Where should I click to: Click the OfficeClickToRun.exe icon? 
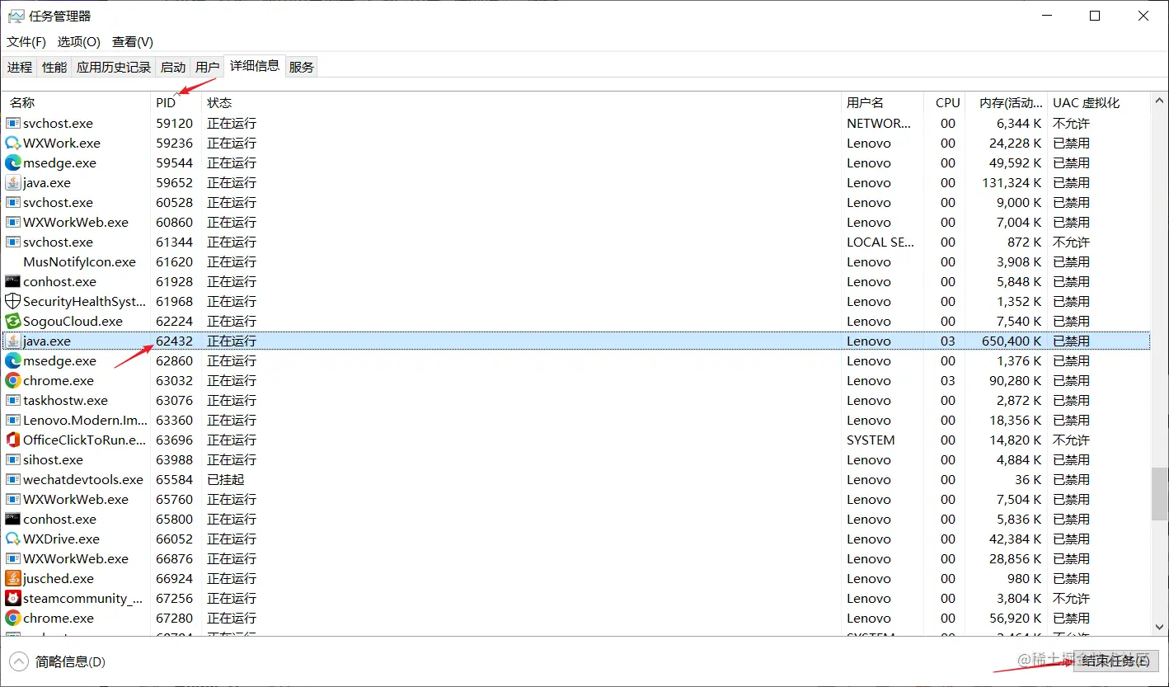pyautogui.click(x=12, y=440)
